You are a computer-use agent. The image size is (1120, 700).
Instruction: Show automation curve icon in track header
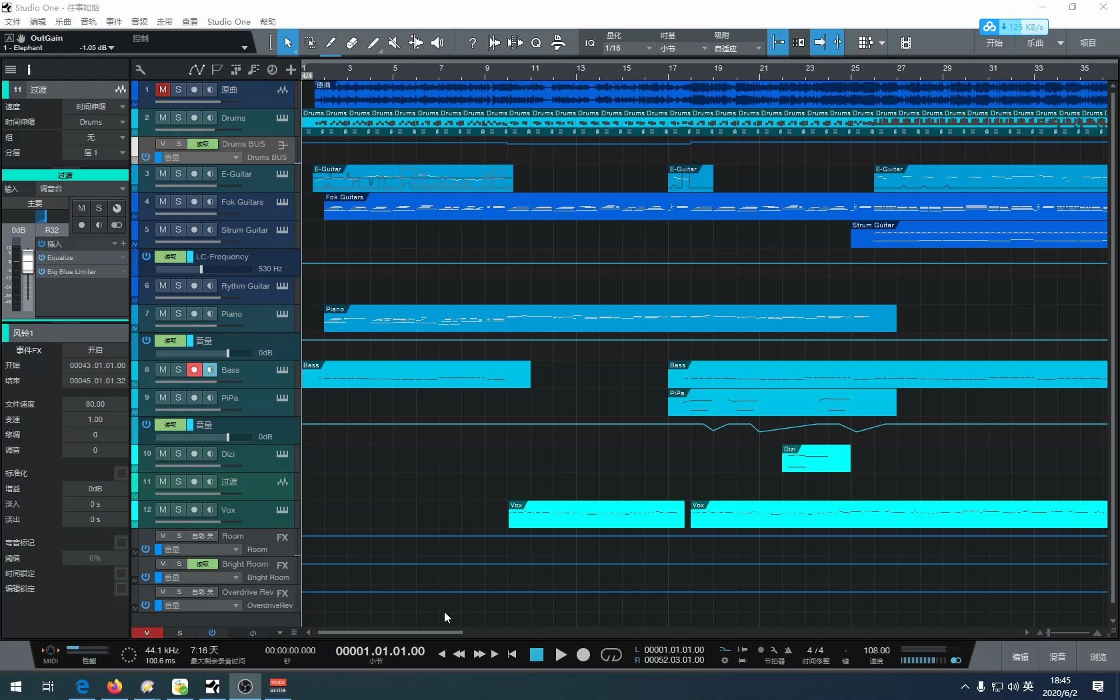(x=196, y=69)
